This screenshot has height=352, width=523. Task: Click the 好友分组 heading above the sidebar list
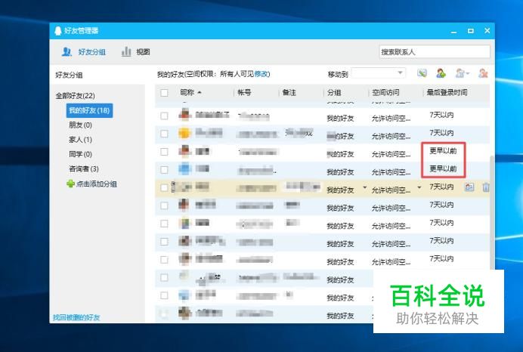pyautogui.click(x=69, y=75)
